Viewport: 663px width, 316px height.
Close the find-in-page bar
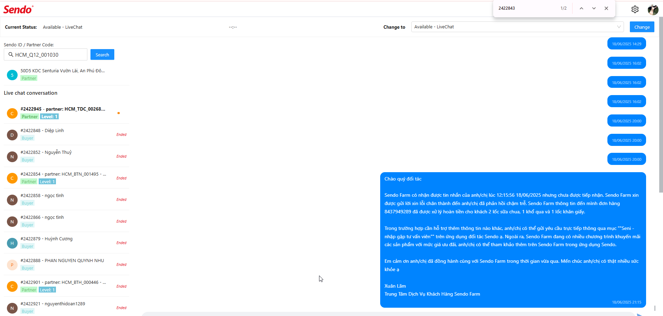pos(606,8)
